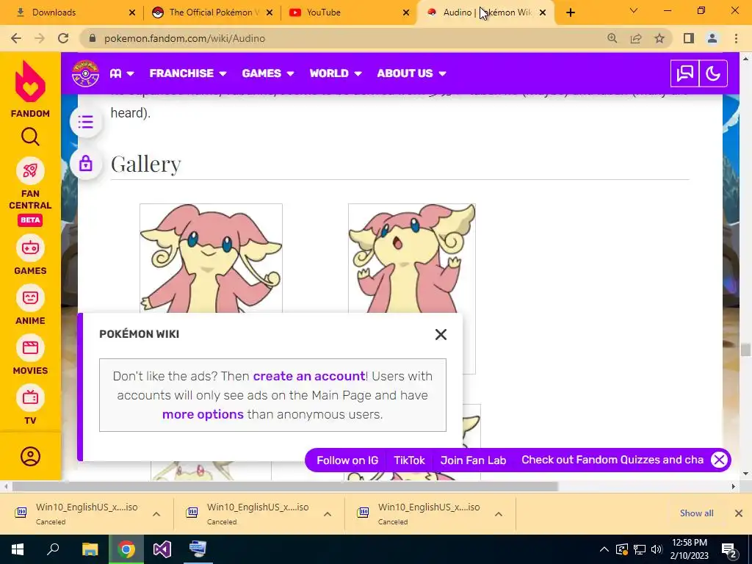The height and width of the screenshot is (564, 752).
Task: Click the page lock icon
Action: (x=85, y=164)
